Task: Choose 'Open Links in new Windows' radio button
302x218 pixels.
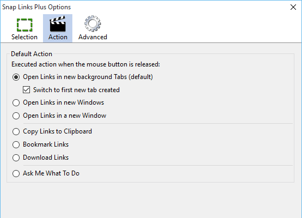Action: click(x=16, y=102)
